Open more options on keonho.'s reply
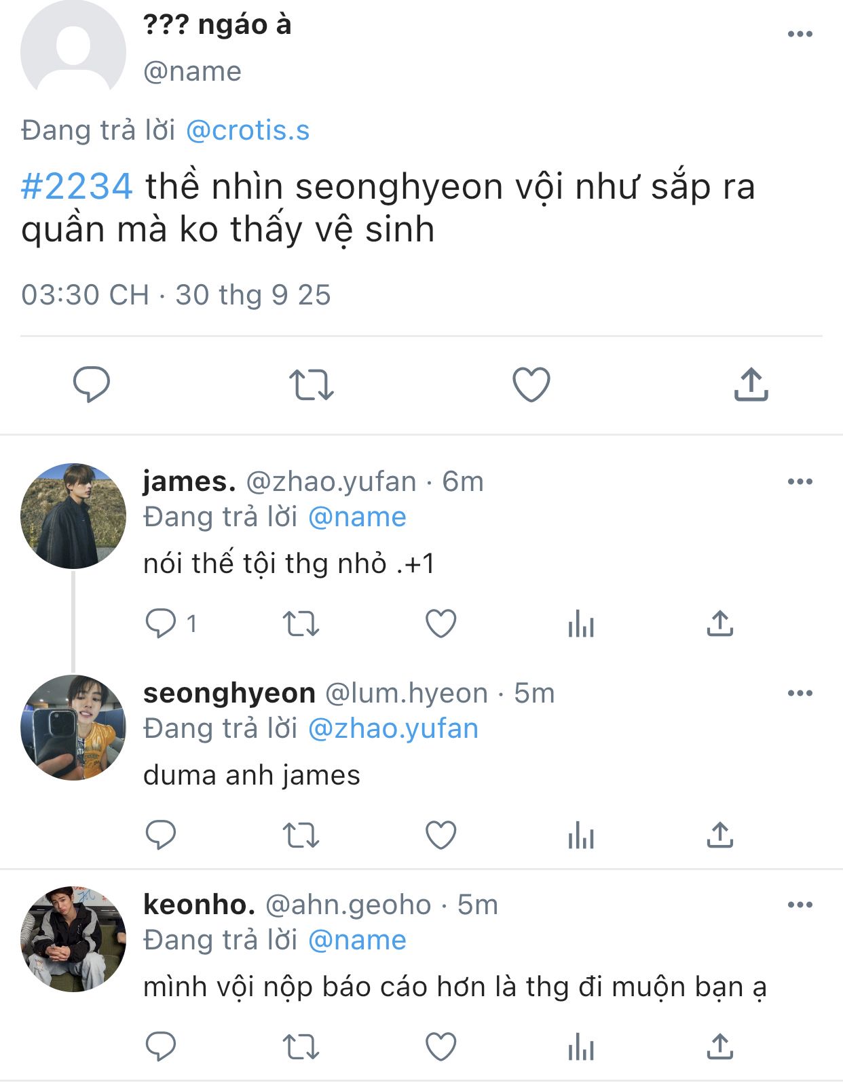The image size is (843, 1083). click(800, 905)
